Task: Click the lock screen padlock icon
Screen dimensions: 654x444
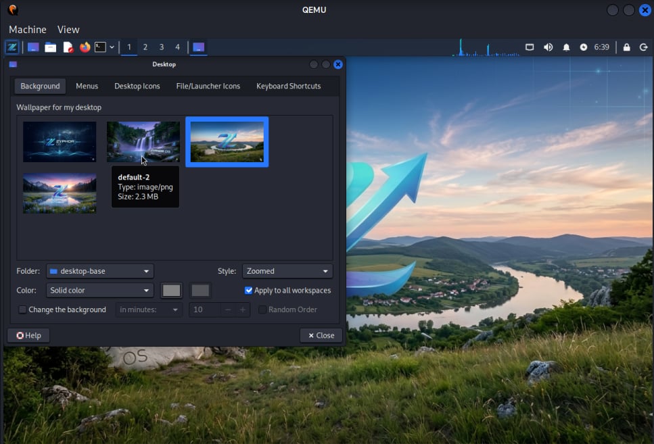Action: (x=626, y=47)
